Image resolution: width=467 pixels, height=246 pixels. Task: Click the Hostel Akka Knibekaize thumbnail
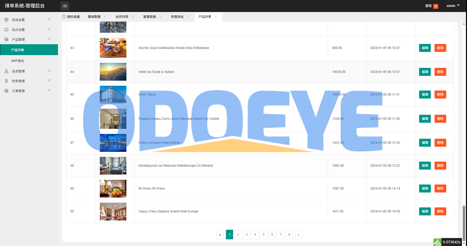(113, 48)
